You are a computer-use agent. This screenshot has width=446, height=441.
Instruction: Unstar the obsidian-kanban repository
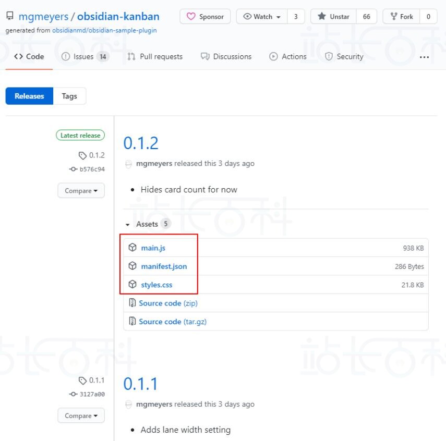click(334, 17)
